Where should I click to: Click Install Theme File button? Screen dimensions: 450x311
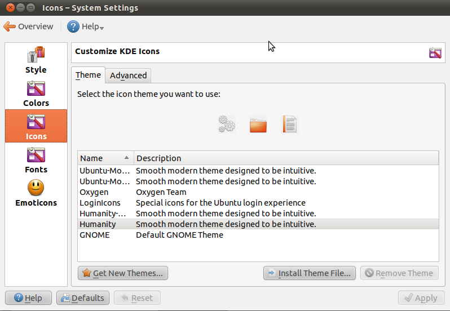[x=310, y=273]
